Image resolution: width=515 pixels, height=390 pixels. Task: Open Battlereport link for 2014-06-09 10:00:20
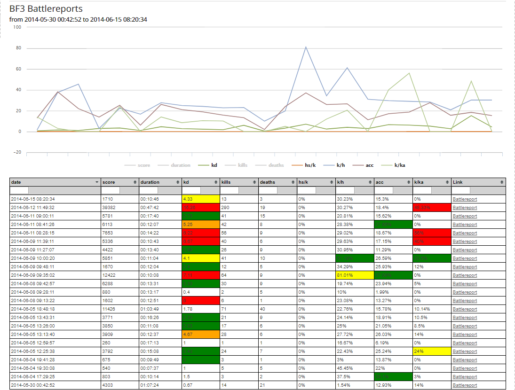[x=465, y=258]
